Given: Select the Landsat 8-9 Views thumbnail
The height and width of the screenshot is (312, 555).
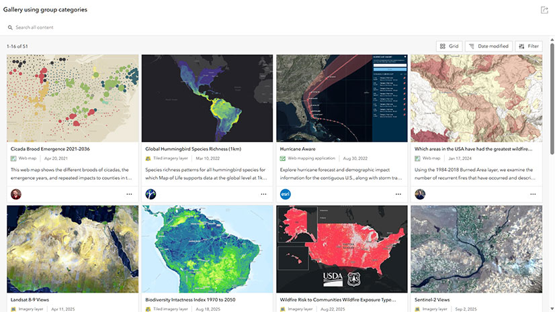Looking at the screenshot, I should (73, 249).
